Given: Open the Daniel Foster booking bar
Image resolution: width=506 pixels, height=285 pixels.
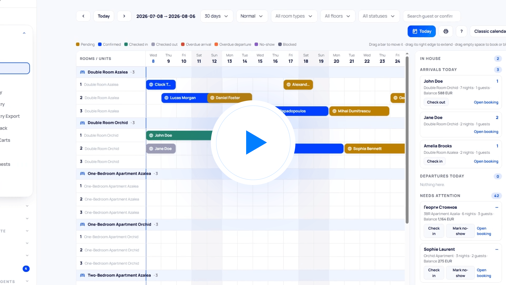Looking at the screenshot, I should pos(230,98).
